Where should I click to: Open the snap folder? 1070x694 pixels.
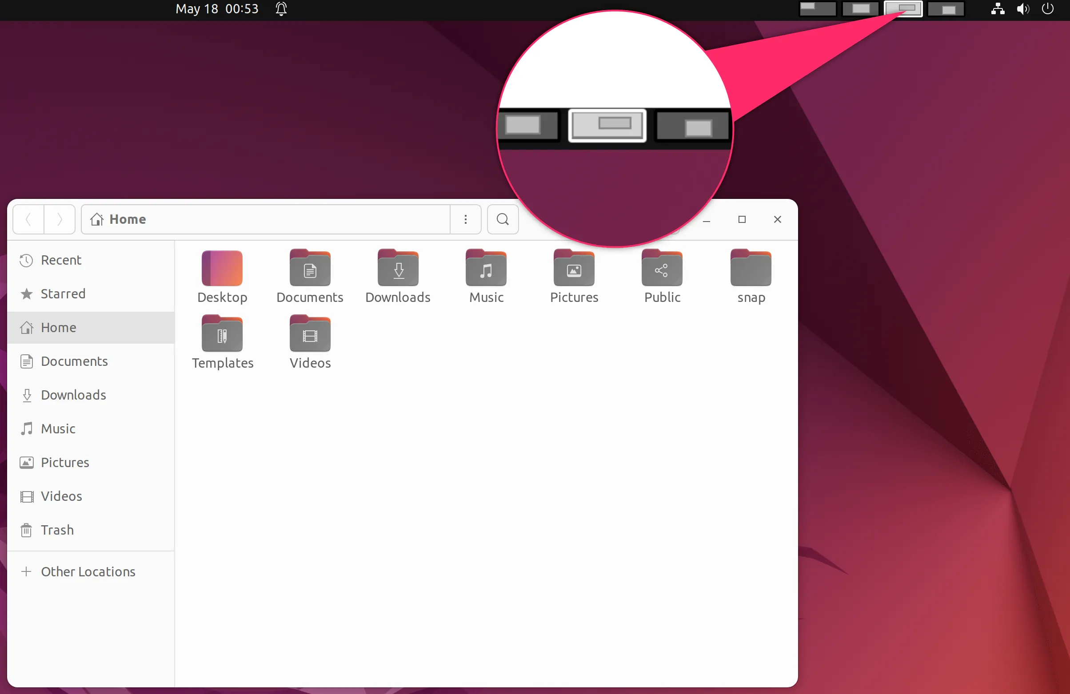pos(750,270)
